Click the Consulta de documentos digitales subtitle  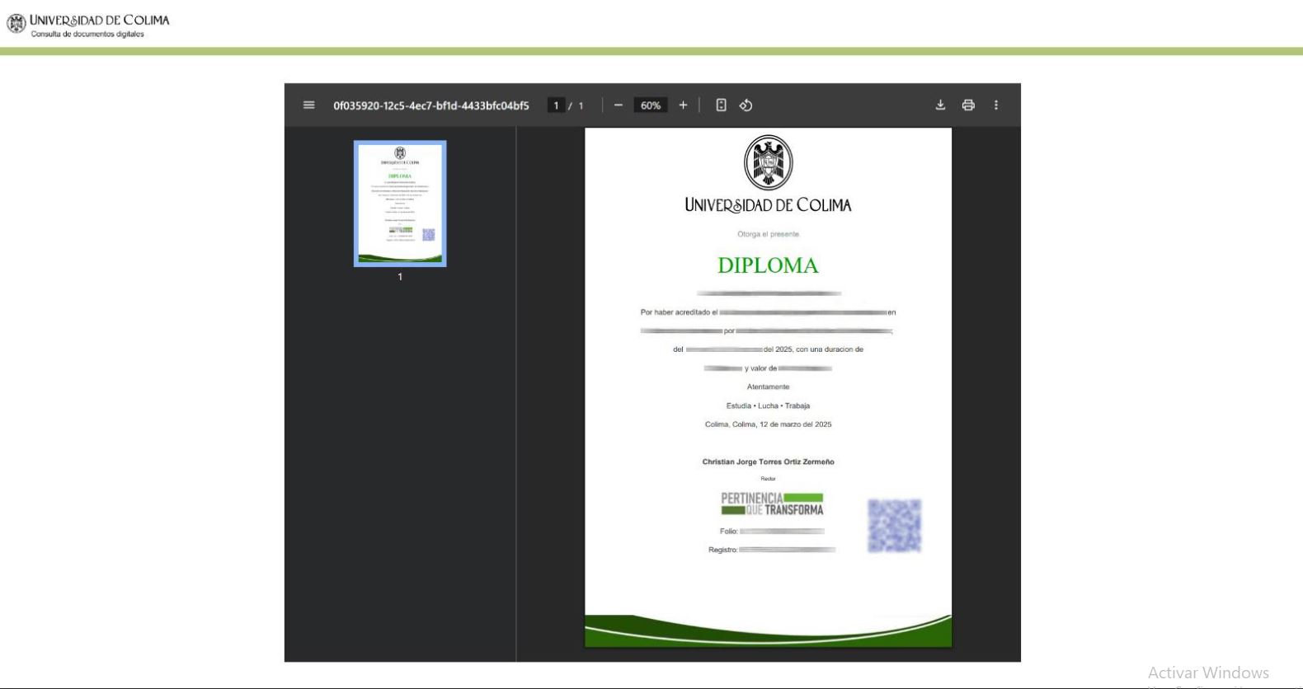coord(87,35)
